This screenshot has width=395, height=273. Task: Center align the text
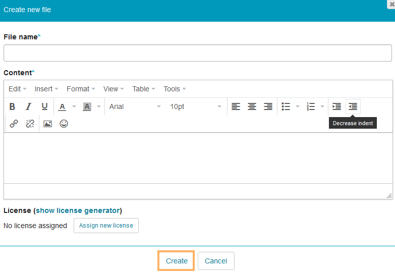(x=252, y=106)
